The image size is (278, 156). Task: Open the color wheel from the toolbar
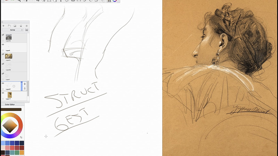click(115, 1)
